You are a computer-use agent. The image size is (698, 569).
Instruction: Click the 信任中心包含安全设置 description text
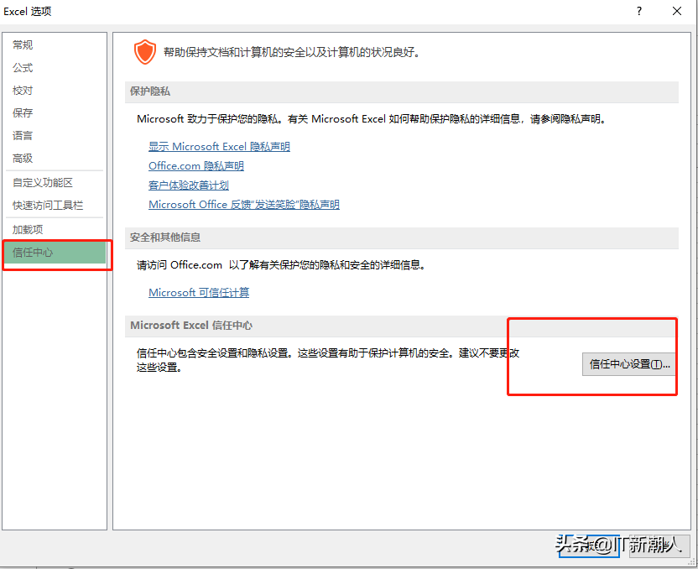point(328,360)
